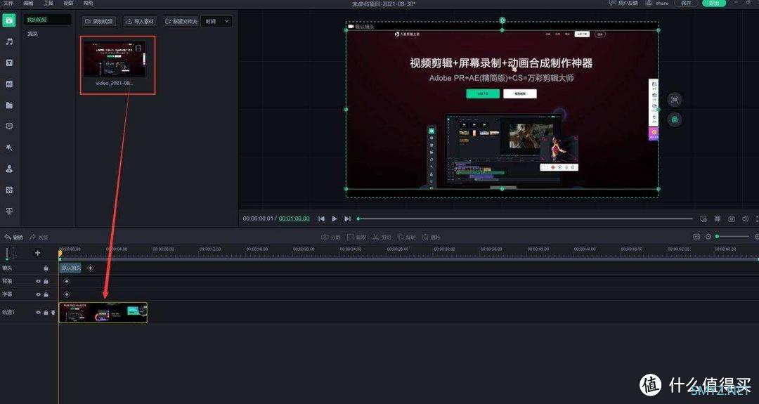Add keyframe diamond on the camera track
This screenshot has width=759, height=404.
coord(90,268)
